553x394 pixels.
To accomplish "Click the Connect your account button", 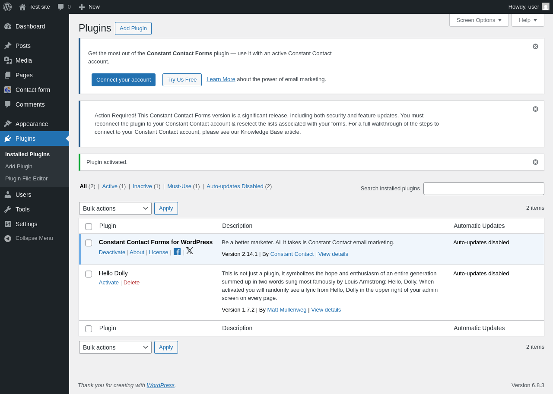I will [x=124, y=80].
